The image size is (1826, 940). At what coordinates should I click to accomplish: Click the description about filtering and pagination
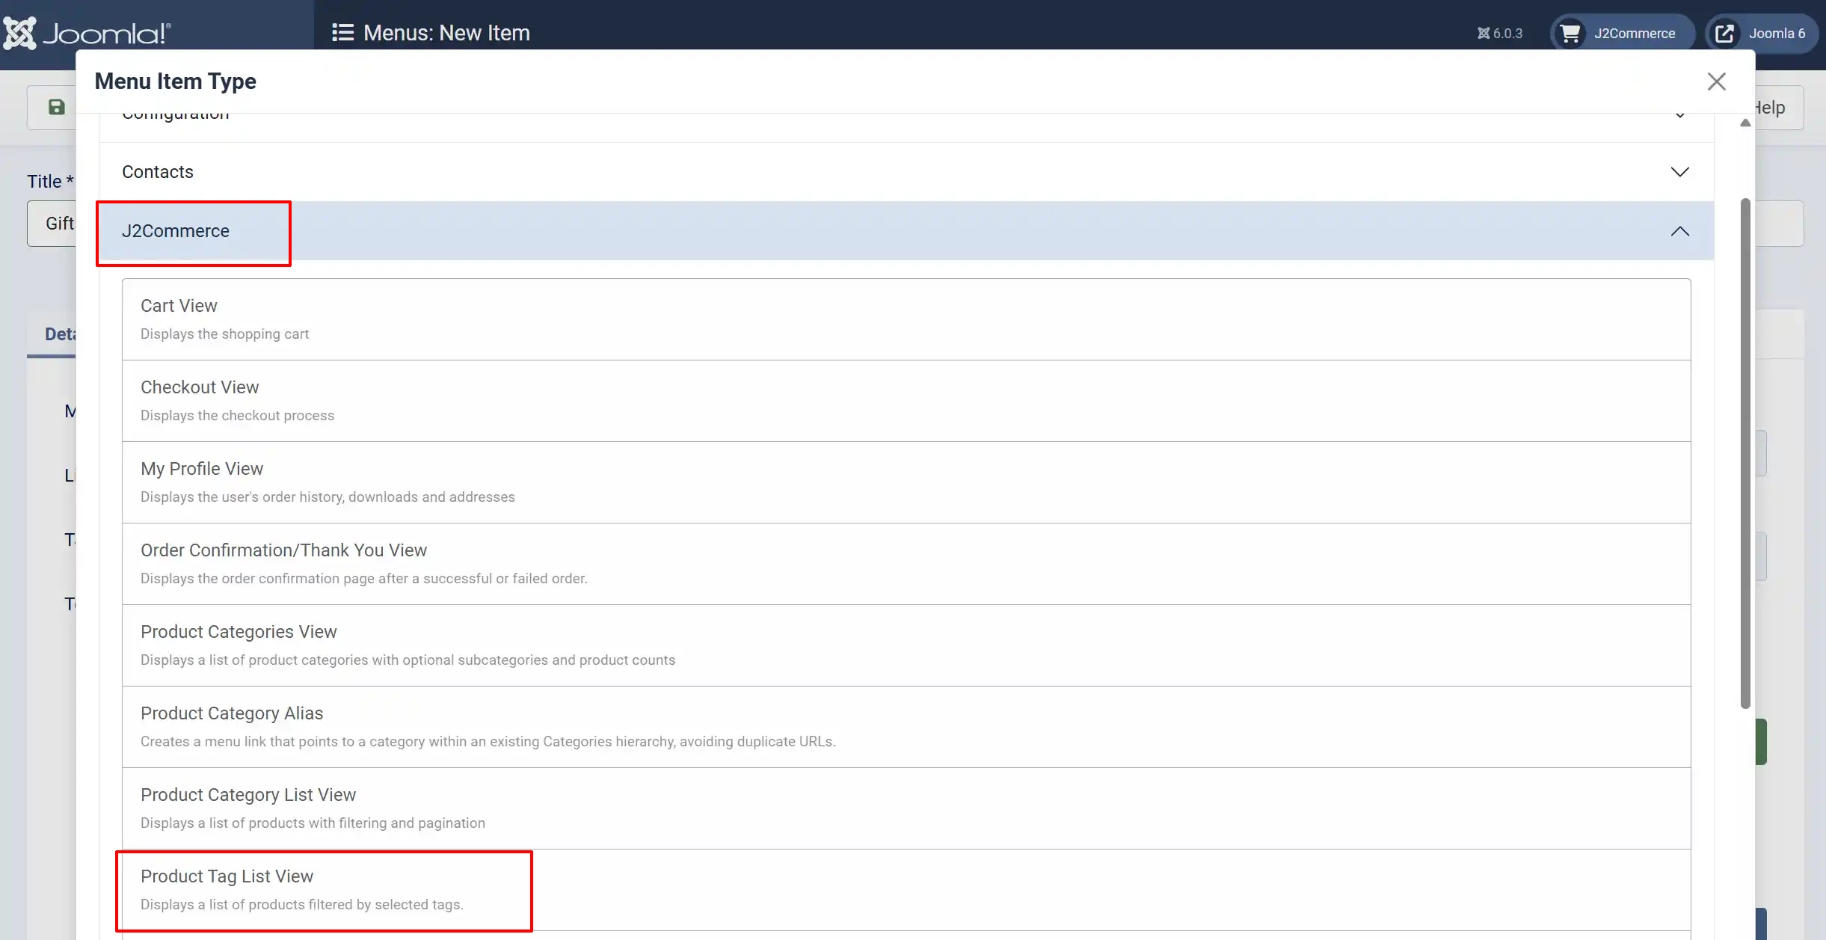[313, 823]
